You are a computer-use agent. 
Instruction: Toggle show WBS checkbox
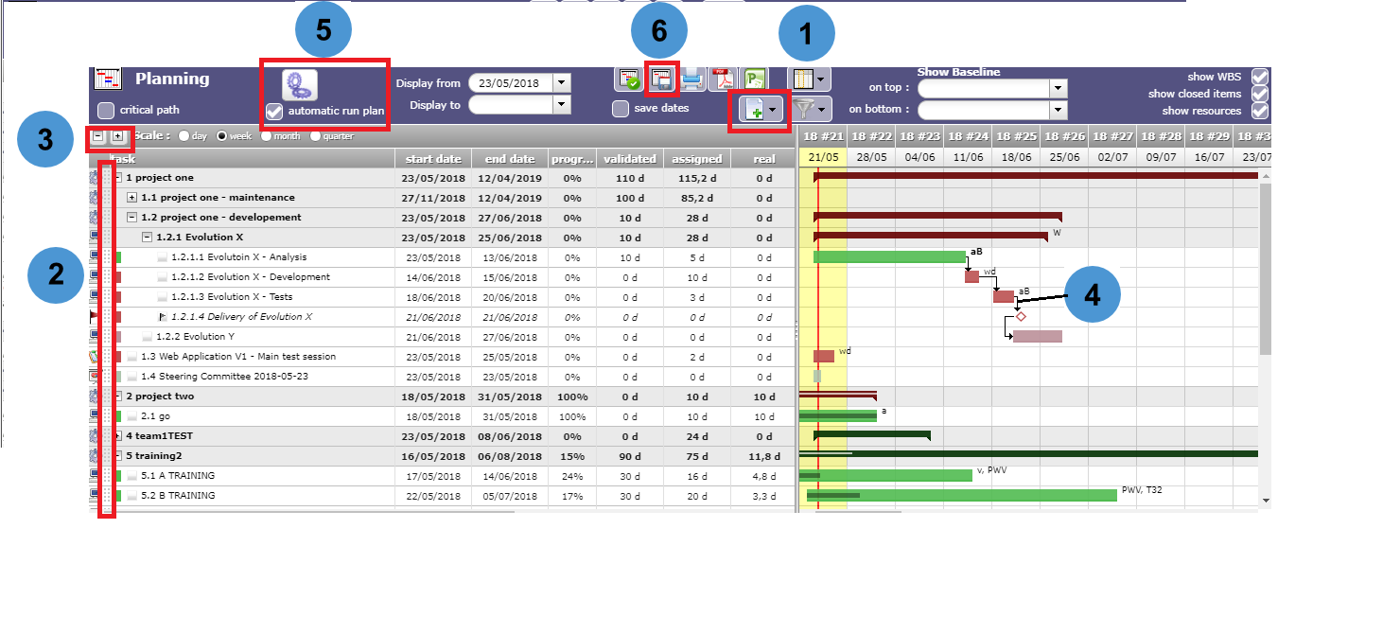point(1259,77)
